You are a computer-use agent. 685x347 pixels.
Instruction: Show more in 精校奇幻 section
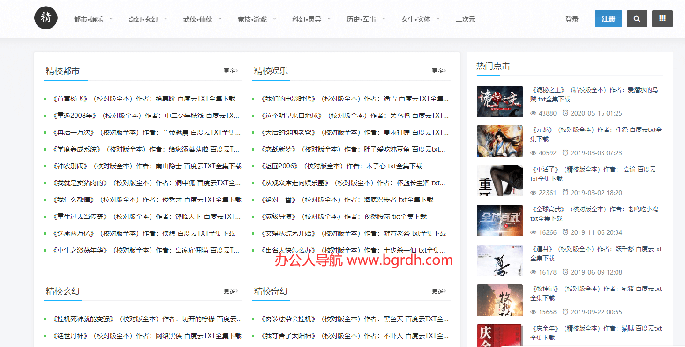coord(438,291)
